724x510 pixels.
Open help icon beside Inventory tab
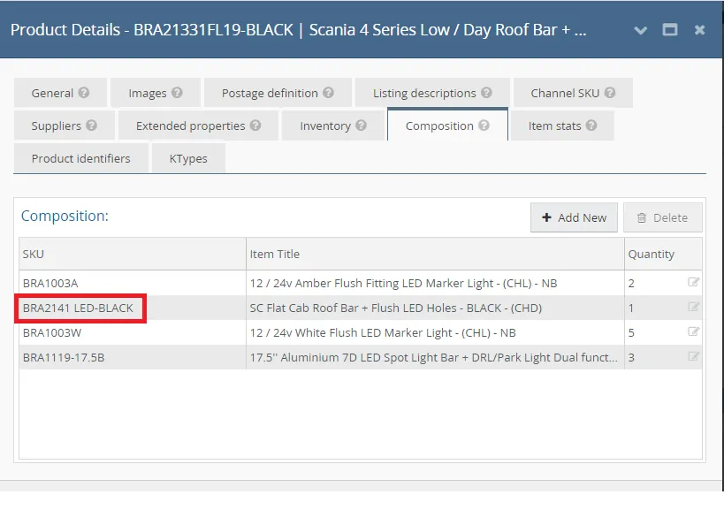point(361,126)
